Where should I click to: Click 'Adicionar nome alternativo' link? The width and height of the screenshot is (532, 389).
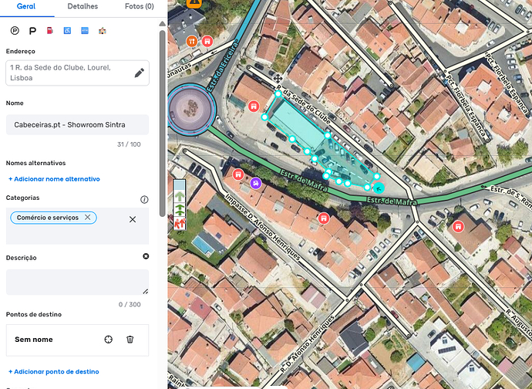54,179
